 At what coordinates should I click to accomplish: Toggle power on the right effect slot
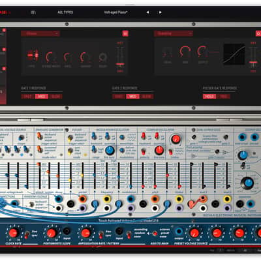tap(258, 33)
